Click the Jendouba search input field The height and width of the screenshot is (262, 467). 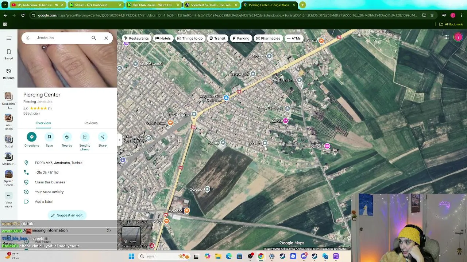[62, 38]
